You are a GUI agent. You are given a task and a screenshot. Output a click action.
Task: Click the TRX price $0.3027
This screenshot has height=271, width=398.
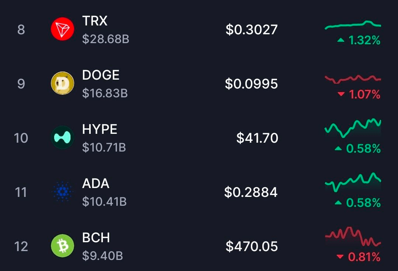252,30
